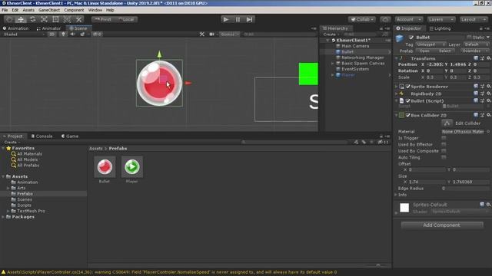Open the Account dropdown
Screen dimensions: 492x276
pos(408,19)
